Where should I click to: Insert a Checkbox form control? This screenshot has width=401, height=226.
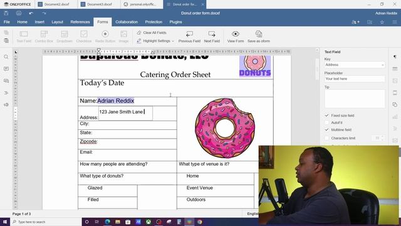pyautogui.click(x=84, y=36)
